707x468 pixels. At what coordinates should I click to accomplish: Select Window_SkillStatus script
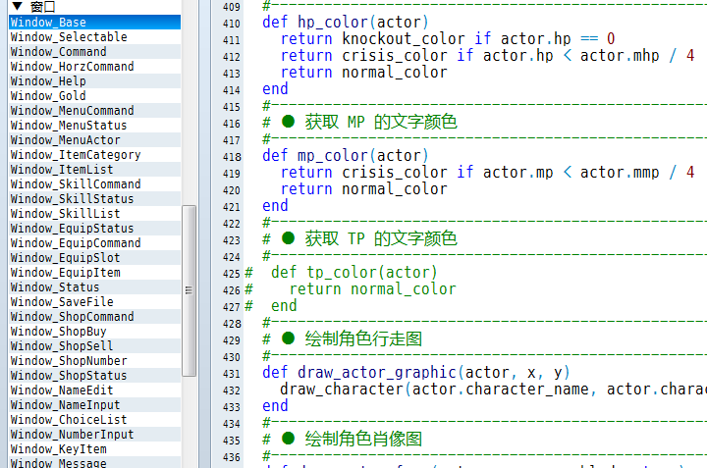pos(94,198)
